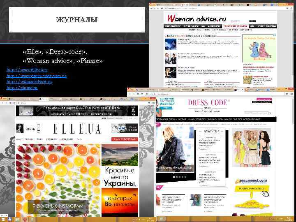
Task: Click the yellow button in zenamonet ad
Action: [252, 189]
